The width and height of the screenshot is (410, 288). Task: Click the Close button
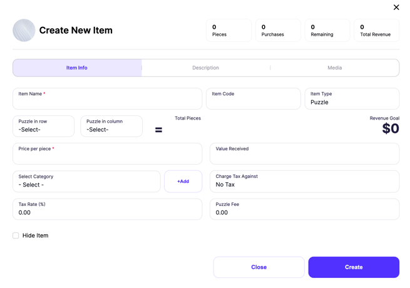[259, 267]
